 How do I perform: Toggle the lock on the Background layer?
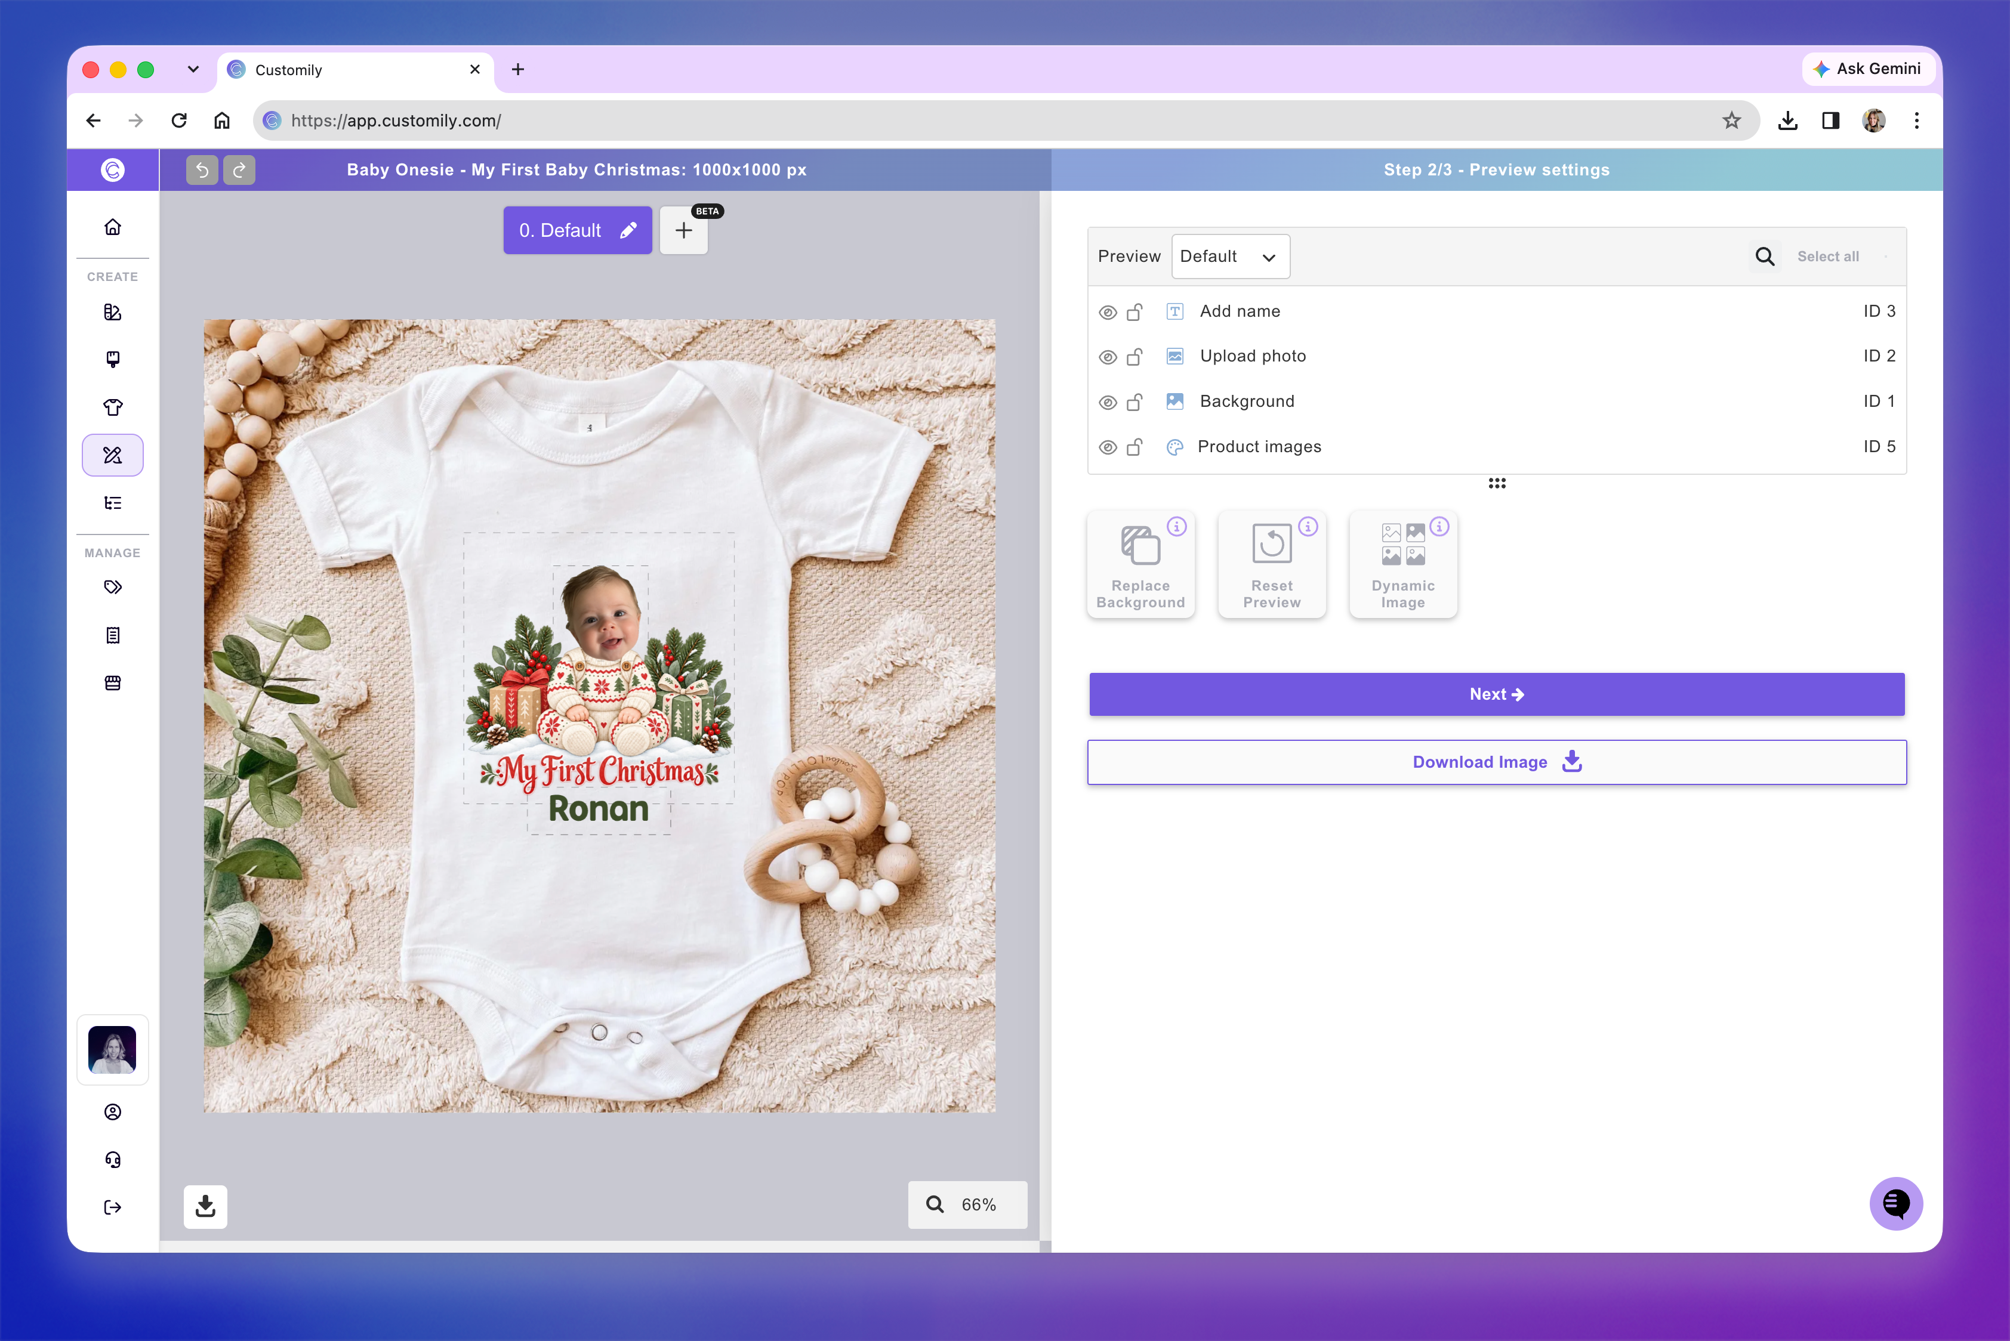coord(1135,402)
